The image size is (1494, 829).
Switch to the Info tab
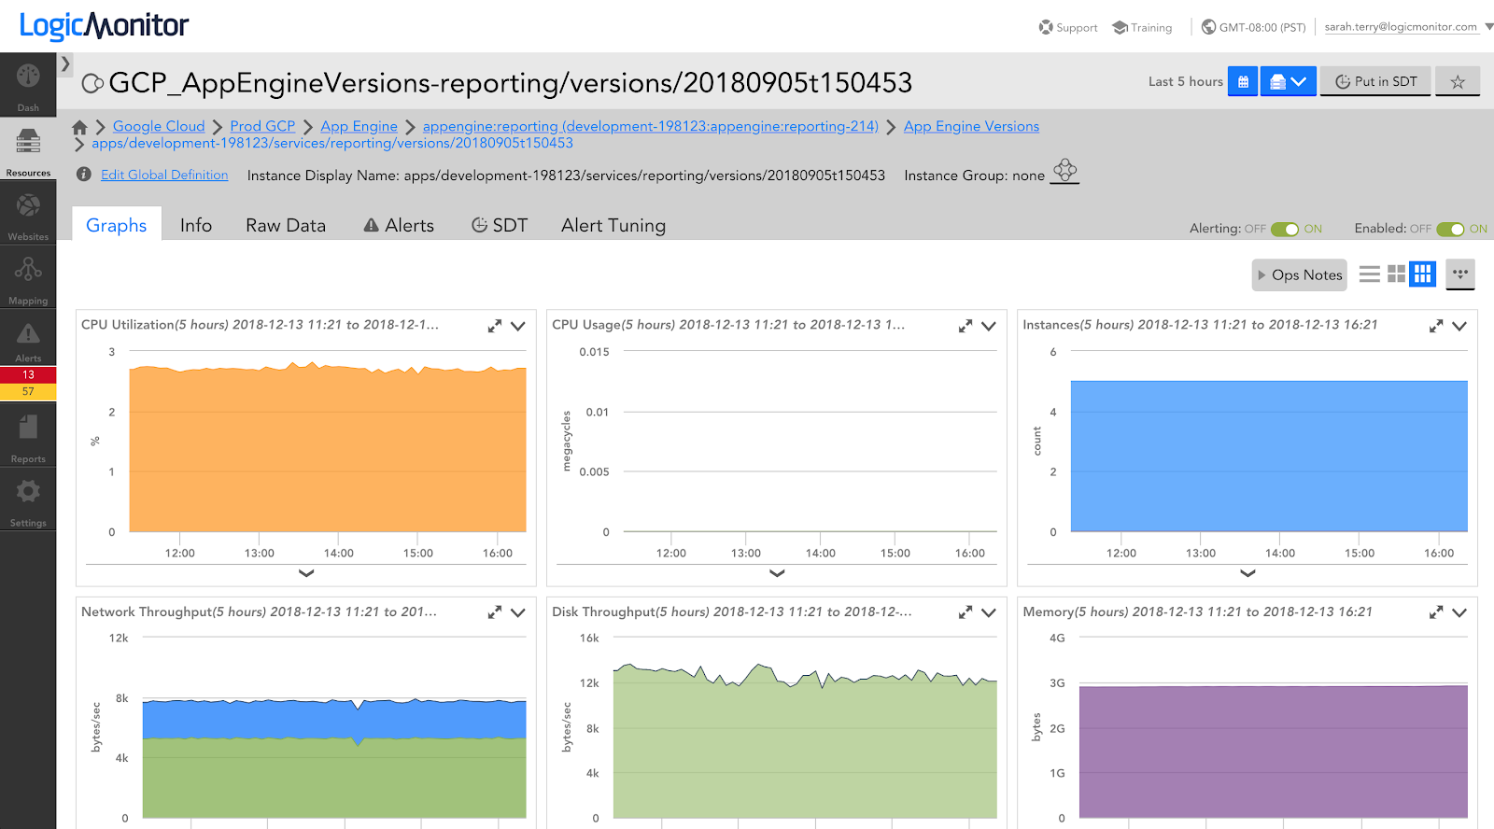click(196, 225)
